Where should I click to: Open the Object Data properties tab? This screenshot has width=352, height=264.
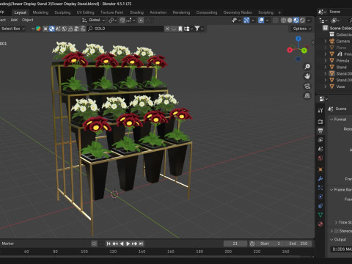point(320,215)
